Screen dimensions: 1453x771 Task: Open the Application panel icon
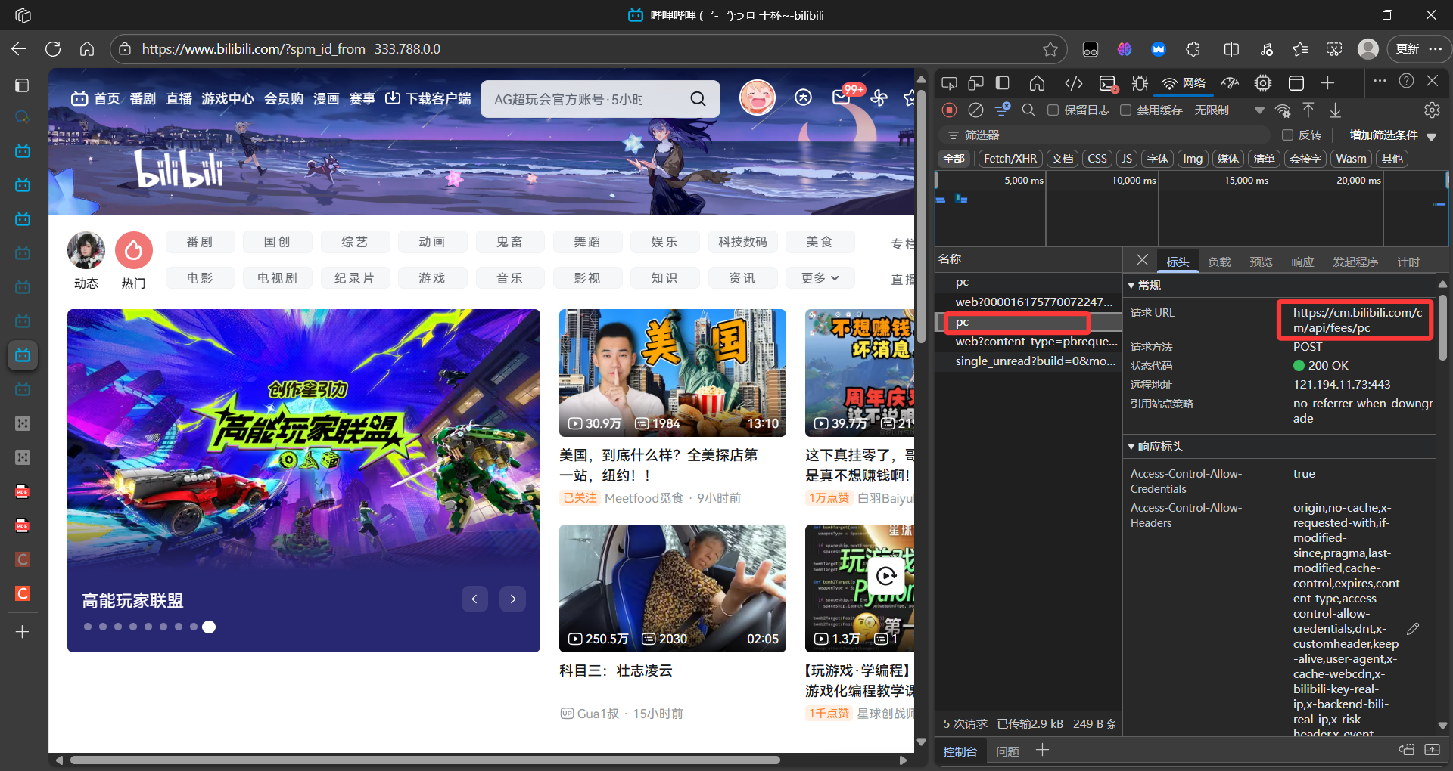click(1296, 83)
